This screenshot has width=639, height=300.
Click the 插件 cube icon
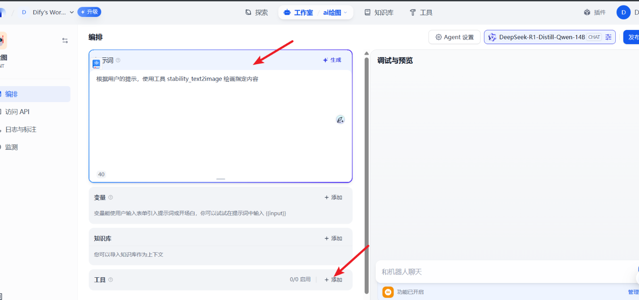pyautogui.click(x=587, y=12)
